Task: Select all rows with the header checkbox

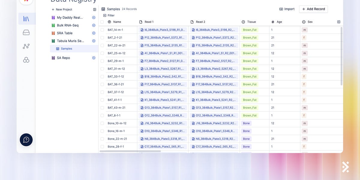Action: pos(102,22)
